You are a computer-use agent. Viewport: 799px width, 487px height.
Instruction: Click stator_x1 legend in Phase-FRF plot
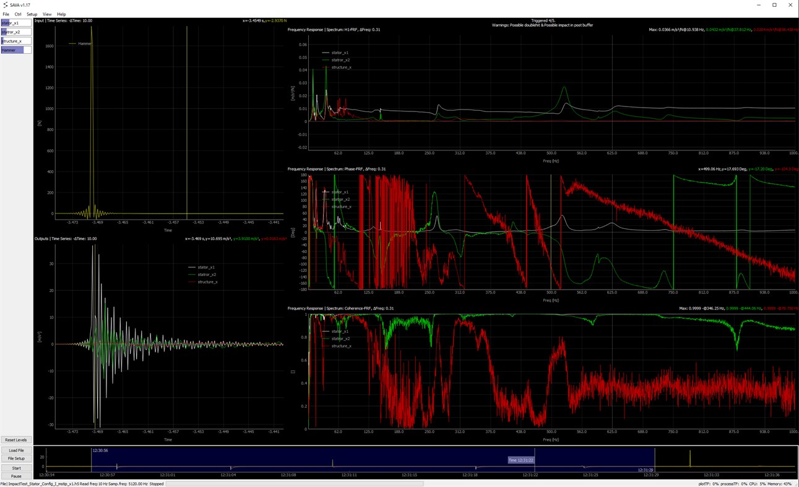(335, 192)
